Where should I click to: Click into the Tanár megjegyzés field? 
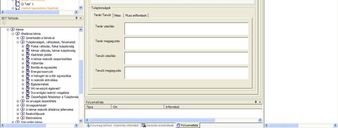point(186,43)
